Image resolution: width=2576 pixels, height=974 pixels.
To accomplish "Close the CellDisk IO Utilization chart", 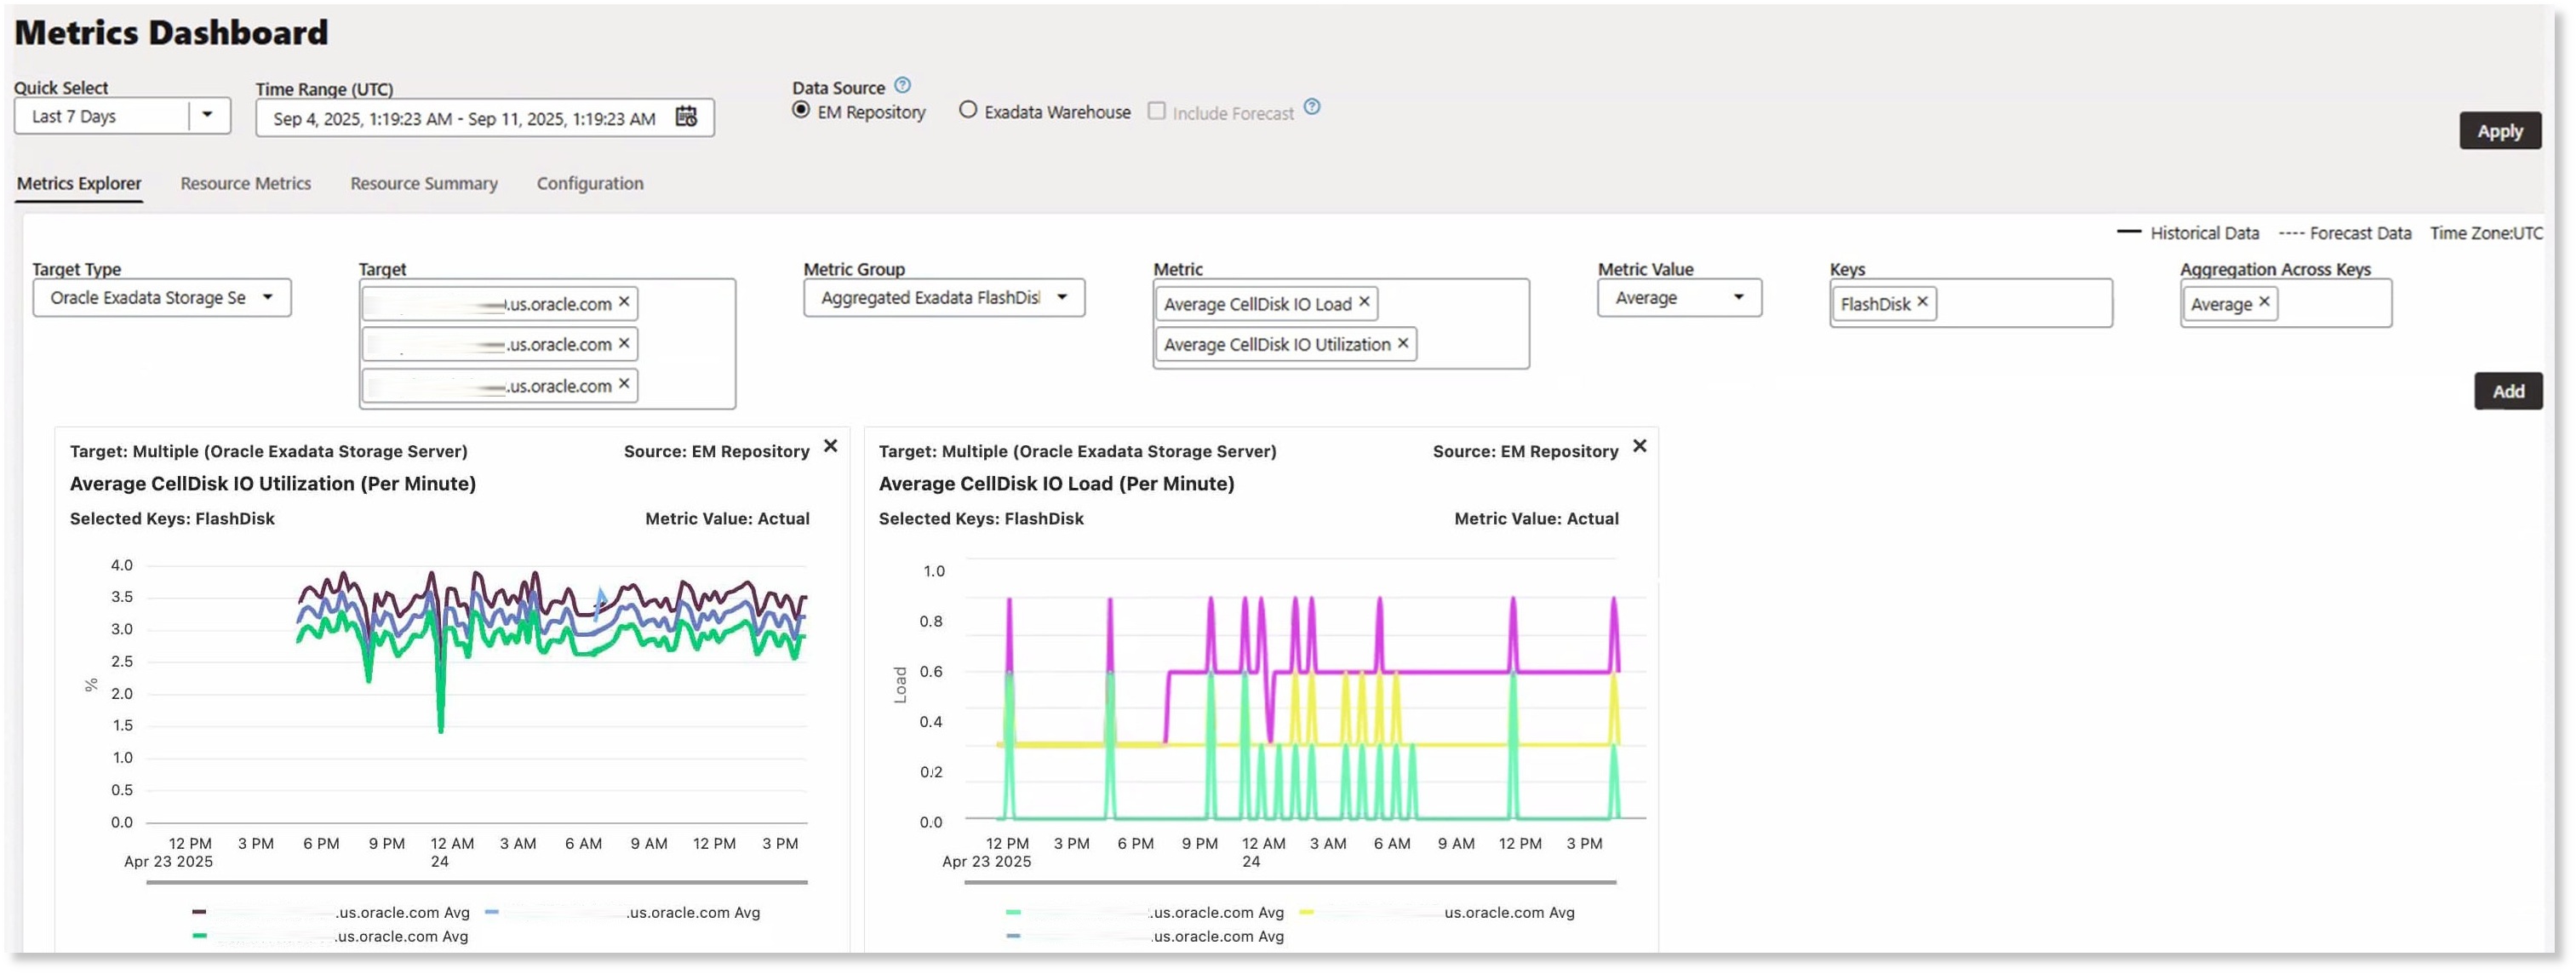I will point(831,447).
